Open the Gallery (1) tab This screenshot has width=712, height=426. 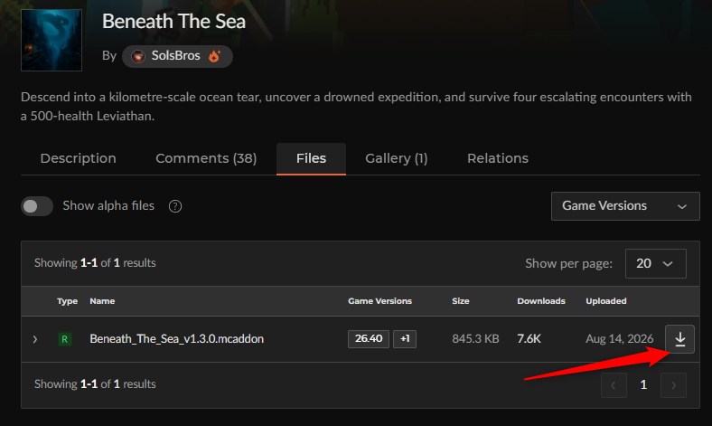tap(397, 158)
